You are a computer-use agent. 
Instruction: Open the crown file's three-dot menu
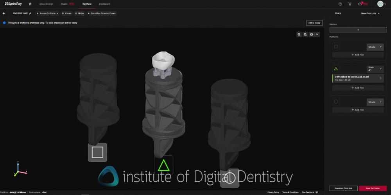point(381,78)
